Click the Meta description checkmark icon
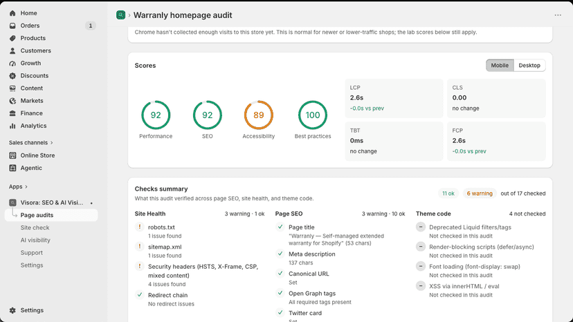 click(280, 254)
